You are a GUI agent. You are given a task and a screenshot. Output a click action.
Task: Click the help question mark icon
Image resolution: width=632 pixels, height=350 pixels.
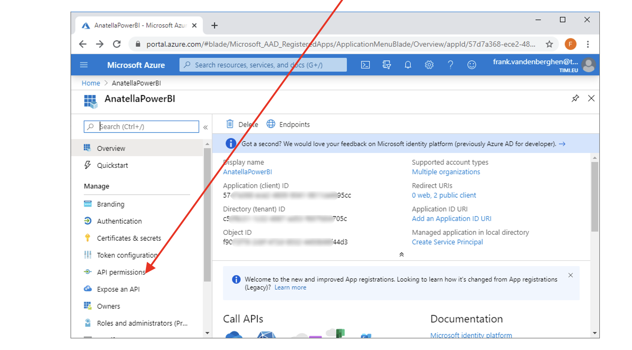(450, 65)
